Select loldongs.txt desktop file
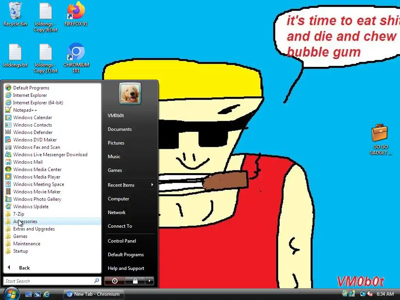 pyautogui.click(x=15, y=55)
